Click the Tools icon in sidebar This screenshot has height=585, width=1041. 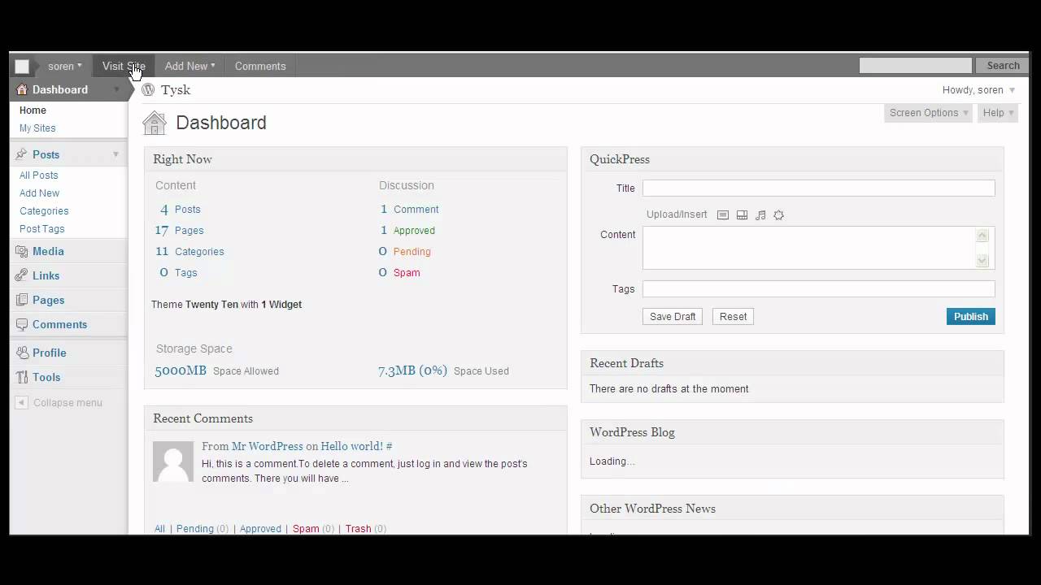(x=22, y=377)
